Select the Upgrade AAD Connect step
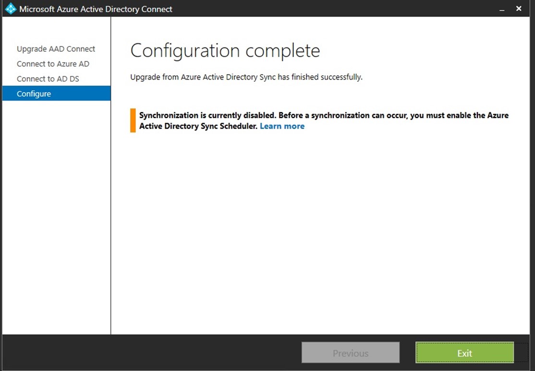The width and height of the screenshot is (535, 371). pyautogui.click(x=56, y=49)
